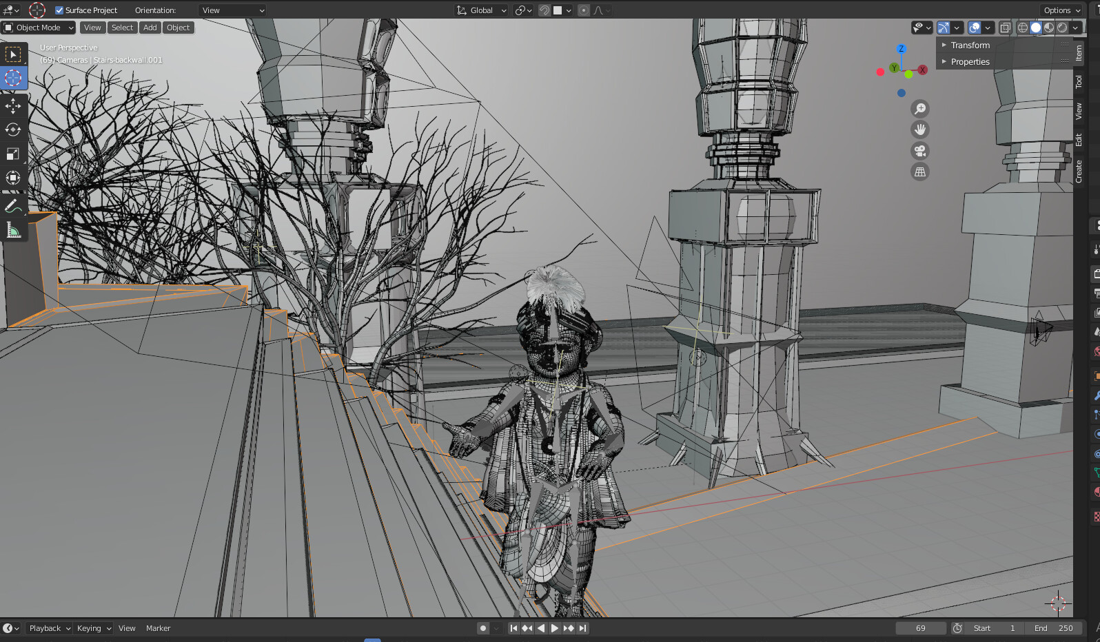Open the Object menu
Screen dimensions: 1100x642
(x=178, y=28)
